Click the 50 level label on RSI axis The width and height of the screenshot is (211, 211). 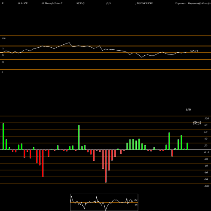(x=3, y=55)
